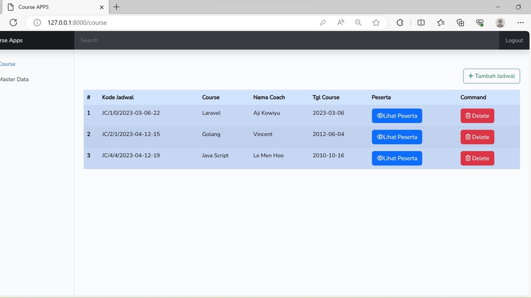The width and height of the screenshot is (531, 298).
Task: Focus the Search field in navbar
Action: point(286,40)
